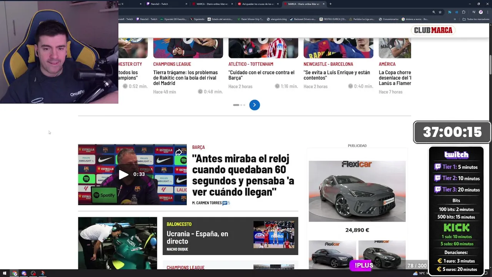This screenshot has width=492, height=277.
Task: Click the CHAMPIONS LEAGUE label above Rakitic story
Action: pos(172,64)
